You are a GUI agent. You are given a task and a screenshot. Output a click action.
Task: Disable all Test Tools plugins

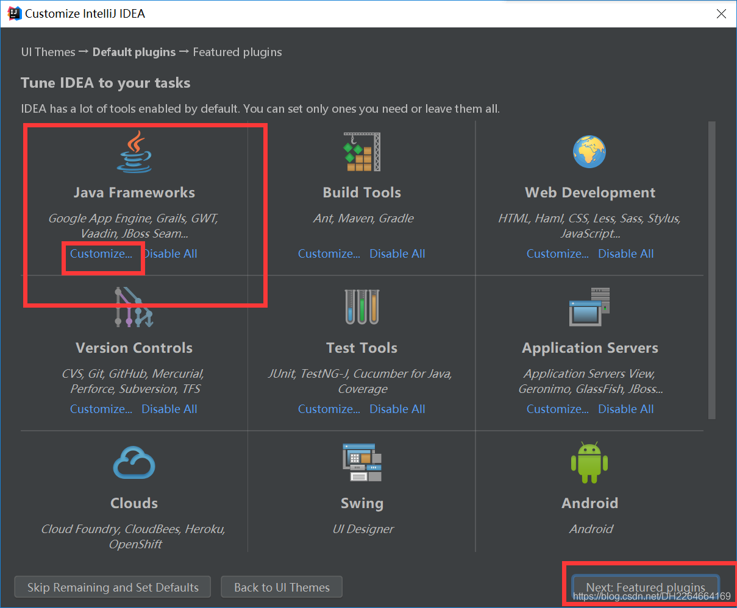(397, 409)
